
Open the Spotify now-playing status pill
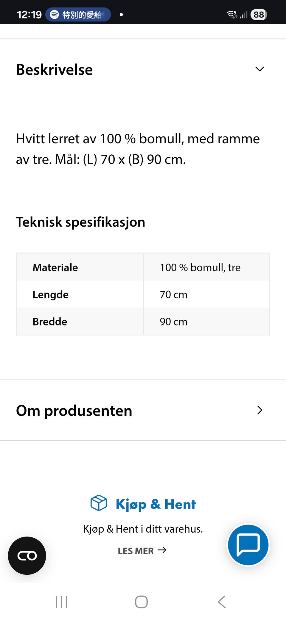(x=78, y=15)
